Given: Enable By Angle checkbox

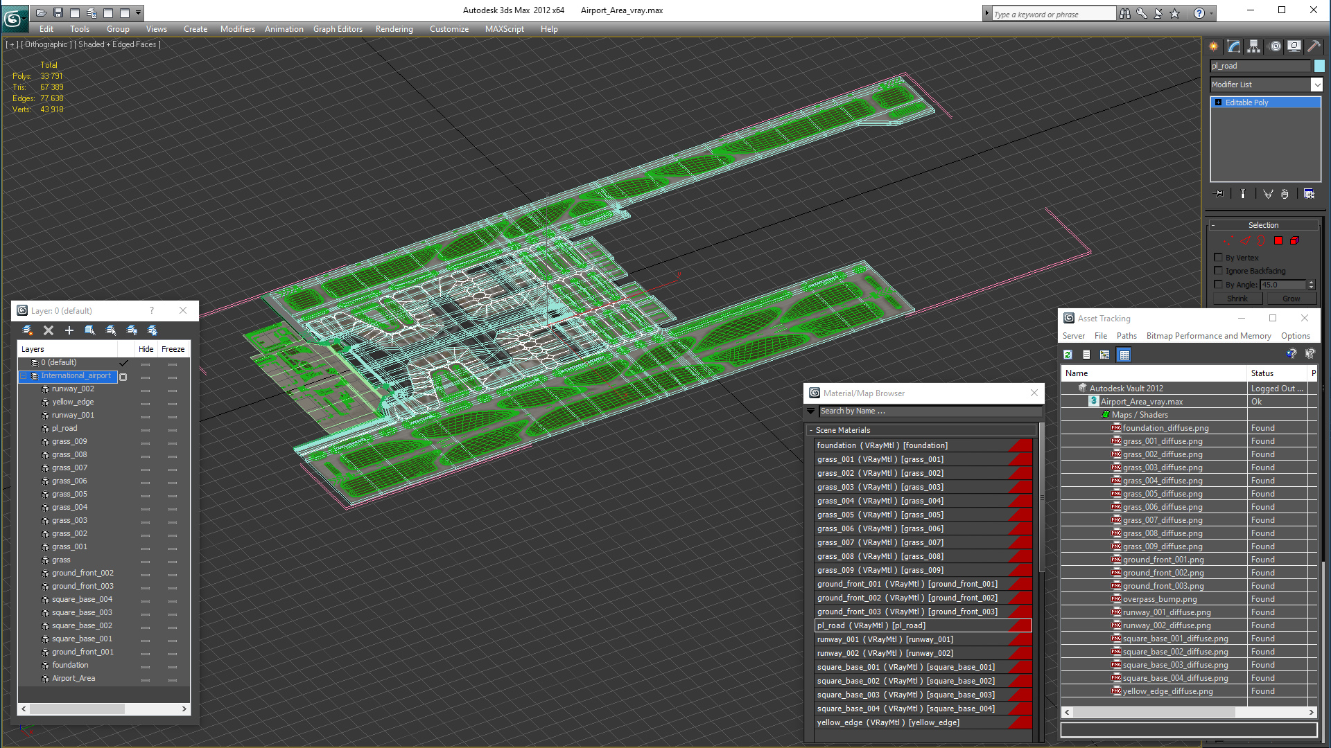Looking at the screenshot, I should (x=1218, y=285).
